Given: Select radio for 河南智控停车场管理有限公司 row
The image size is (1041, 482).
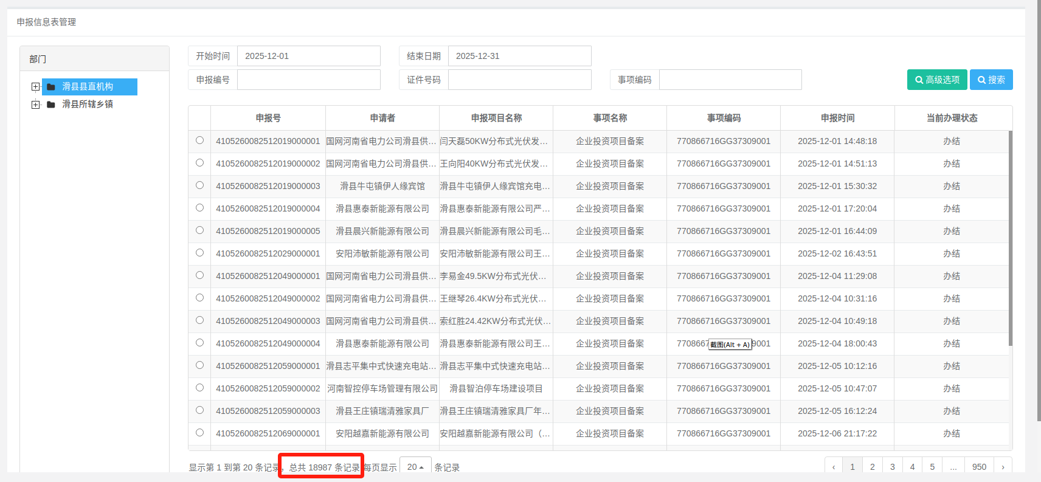Looking at the screenshot, I should pos(199,388).
